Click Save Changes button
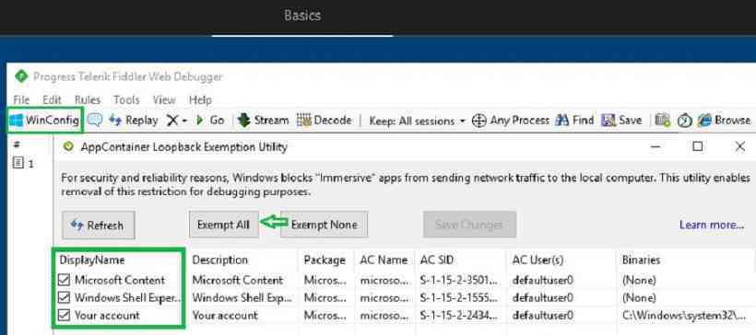This screenshot has width=756, height=335. tap(469, 225)
